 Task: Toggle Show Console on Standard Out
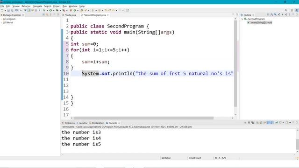click(268, 123)
